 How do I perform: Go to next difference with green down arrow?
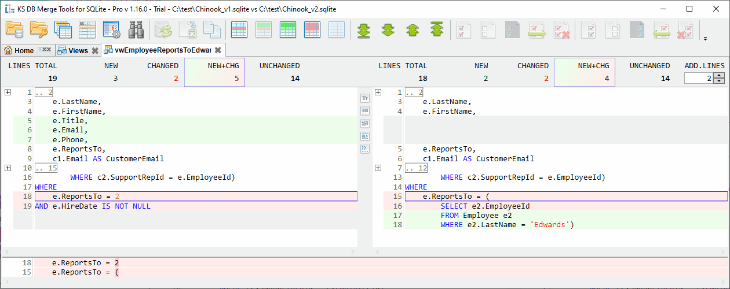click(x=388, y=29)
